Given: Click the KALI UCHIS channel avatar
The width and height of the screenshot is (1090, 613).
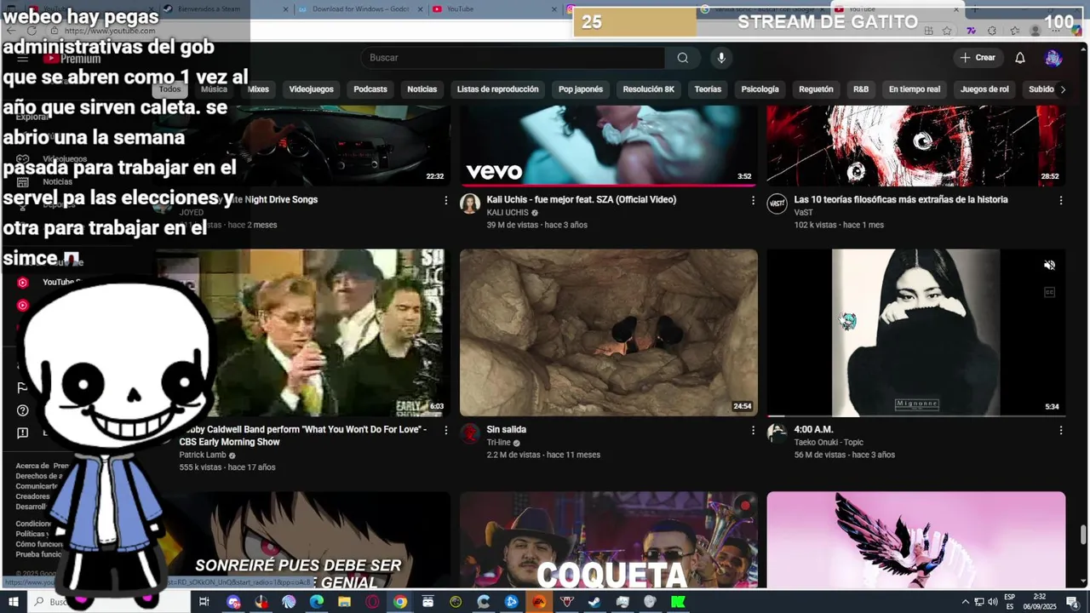Looking at the screenshot, I should pyautogui.click(x=470, y=203).
